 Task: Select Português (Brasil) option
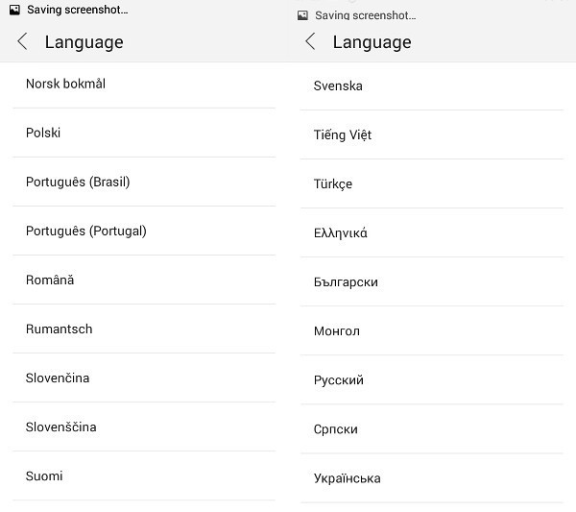click(78, 182)
